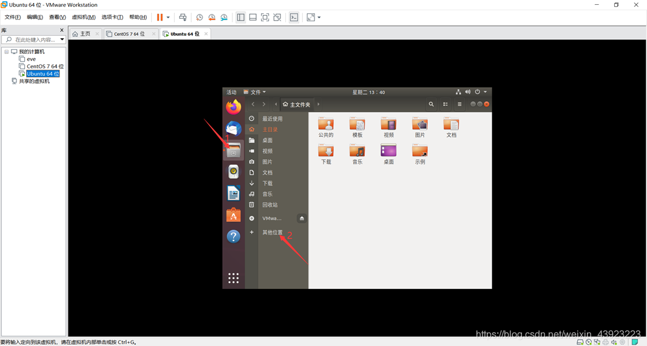Pause the virtual machine with the orange button

pyautogui.click(x=160, y=18)
